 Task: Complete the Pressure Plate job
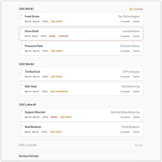[x=125, y=51]
